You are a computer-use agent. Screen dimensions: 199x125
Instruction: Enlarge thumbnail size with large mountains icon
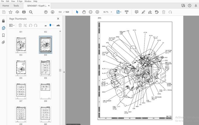click(x=58, y=25)
